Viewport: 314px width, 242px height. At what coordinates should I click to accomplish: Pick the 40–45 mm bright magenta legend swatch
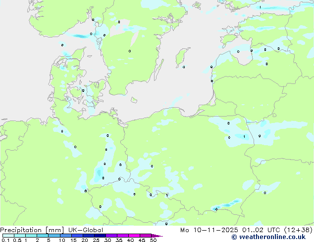click(134, 236)
